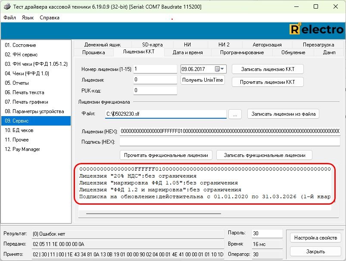The image size is (346, 261).
Task: Switch to the Прошивка tab
Action: [94, 52]
